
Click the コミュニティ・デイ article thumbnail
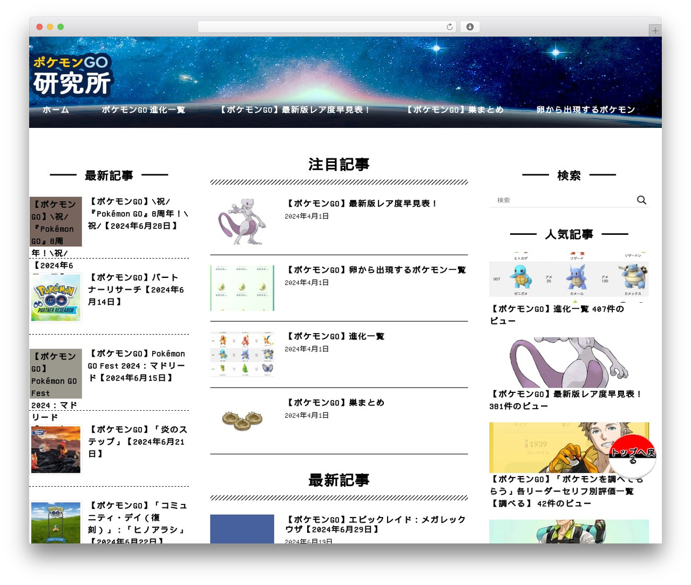pyautogui.click(x=56, y=522)
